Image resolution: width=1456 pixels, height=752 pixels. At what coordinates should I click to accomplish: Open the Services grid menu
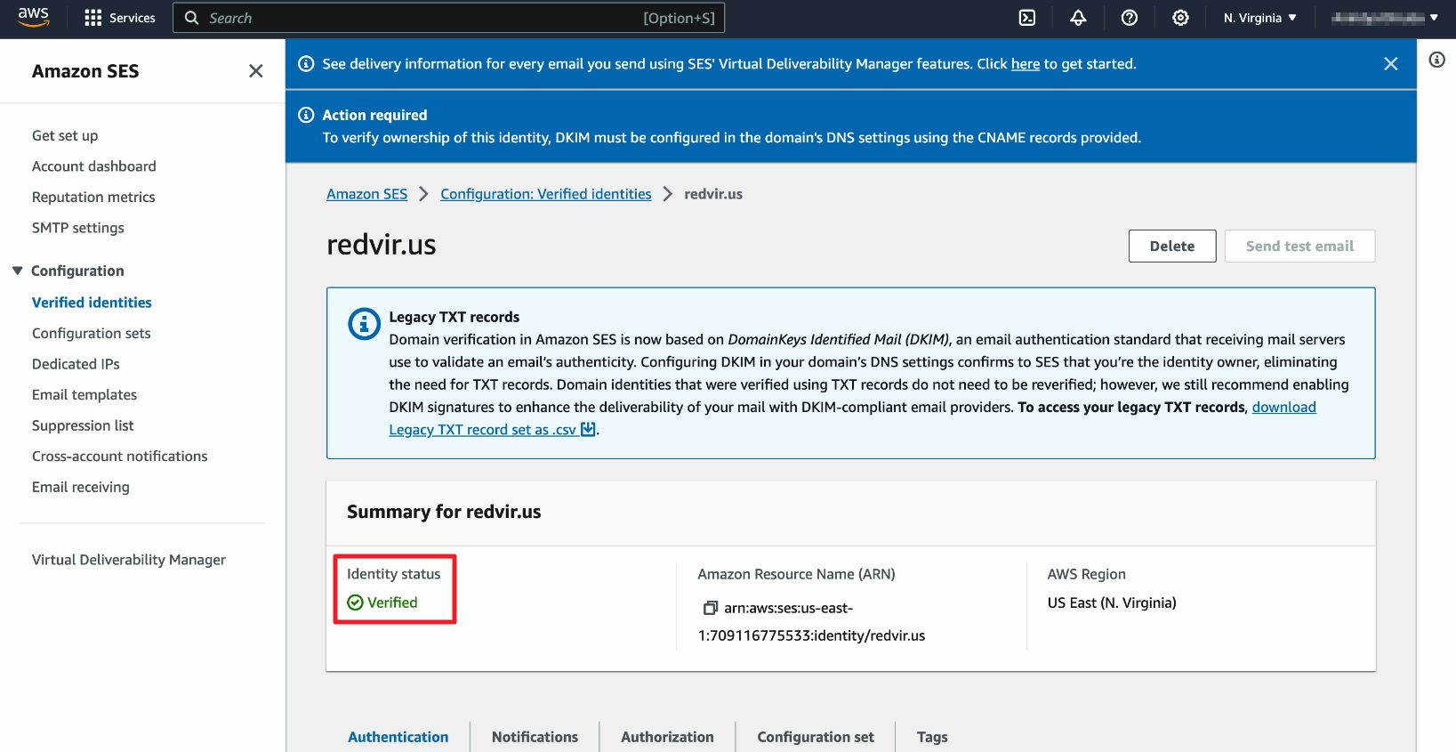click(119, 18)
